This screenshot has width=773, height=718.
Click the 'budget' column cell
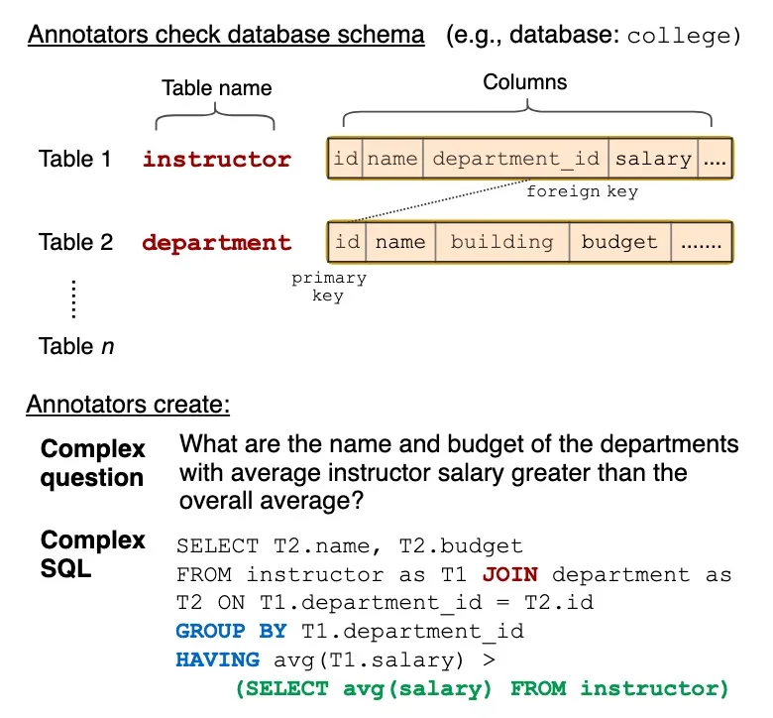click(619, 242)
